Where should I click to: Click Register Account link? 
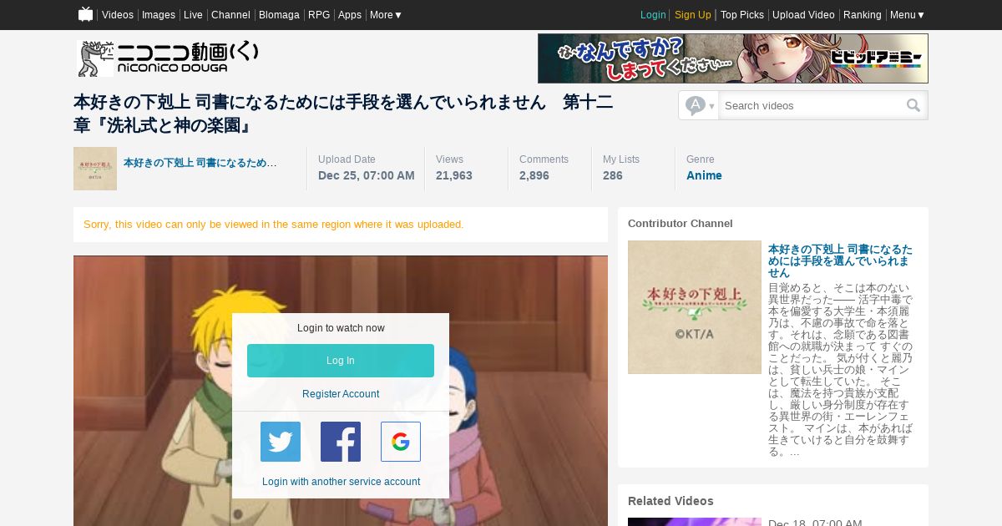click(x=341, y=394)
